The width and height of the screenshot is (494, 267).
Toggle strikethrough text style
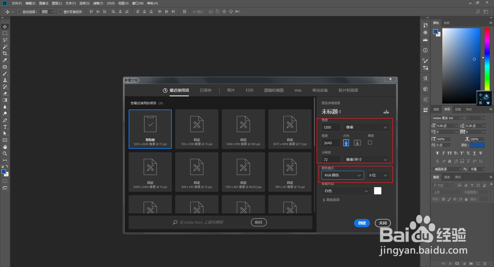pos(481,153)
